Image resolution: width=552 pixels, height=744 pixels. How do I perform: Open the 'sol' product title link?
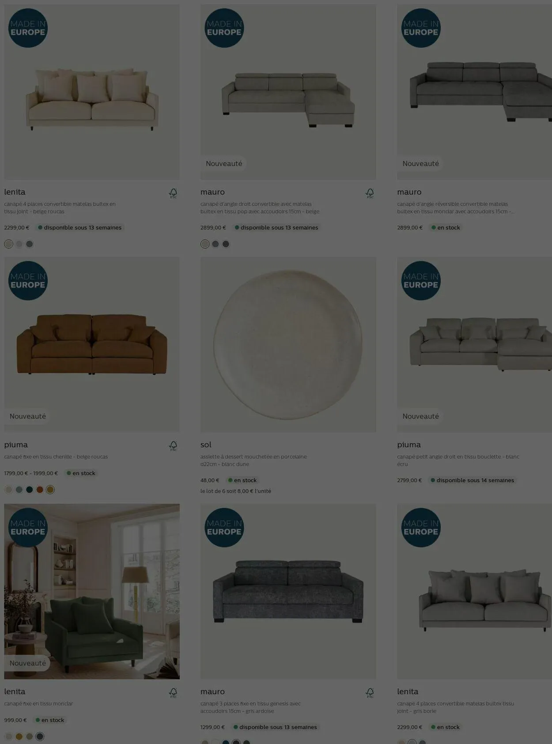click(206, 445)
